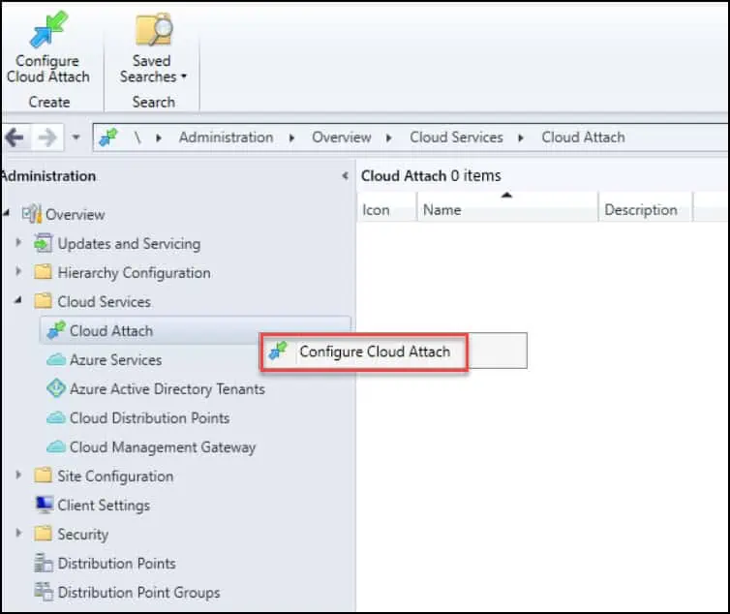
Task: Click Client Settings monitor icon
Action: pos(45,505)
